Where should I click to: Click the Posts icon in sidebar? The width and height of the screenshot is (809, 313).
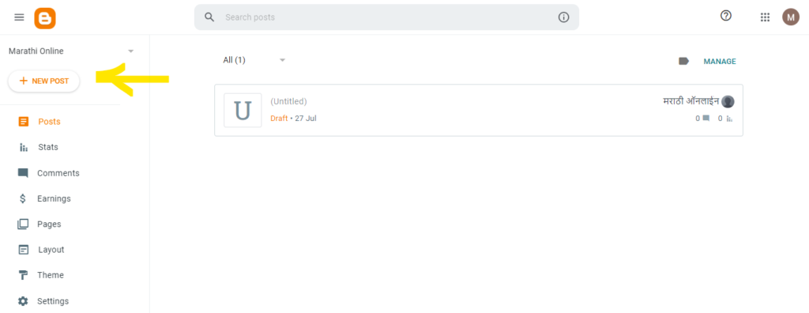click(23, 122)
